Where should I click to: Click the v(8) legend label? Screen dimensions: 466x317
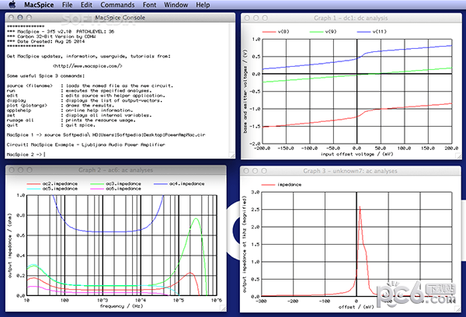(283, 32)
